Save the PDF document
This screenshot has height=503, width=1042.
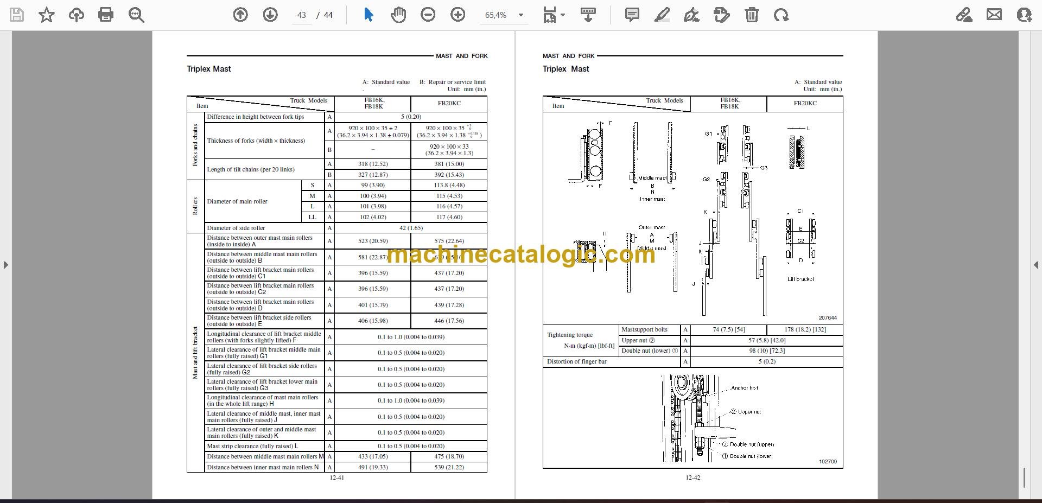coord(17,15)
